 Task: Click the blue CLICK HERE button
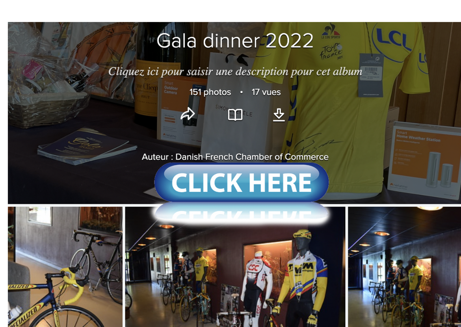242,182
